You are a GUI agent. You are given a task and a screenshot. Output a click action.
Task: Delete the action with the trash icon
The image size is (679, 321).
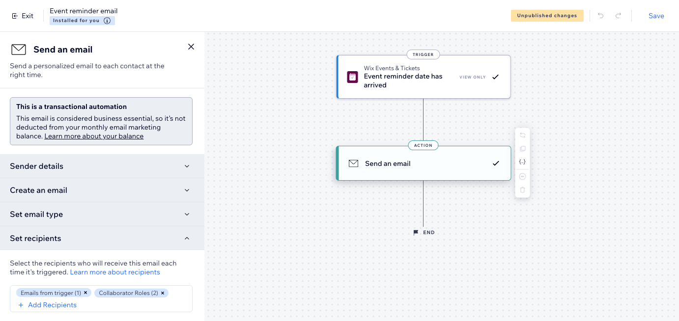coord(522,190)
